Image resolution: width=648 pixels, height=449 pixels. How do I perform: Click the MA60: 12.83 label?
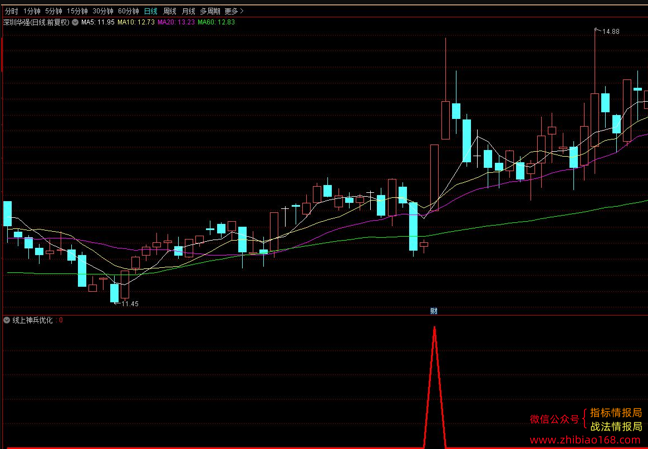216,22
